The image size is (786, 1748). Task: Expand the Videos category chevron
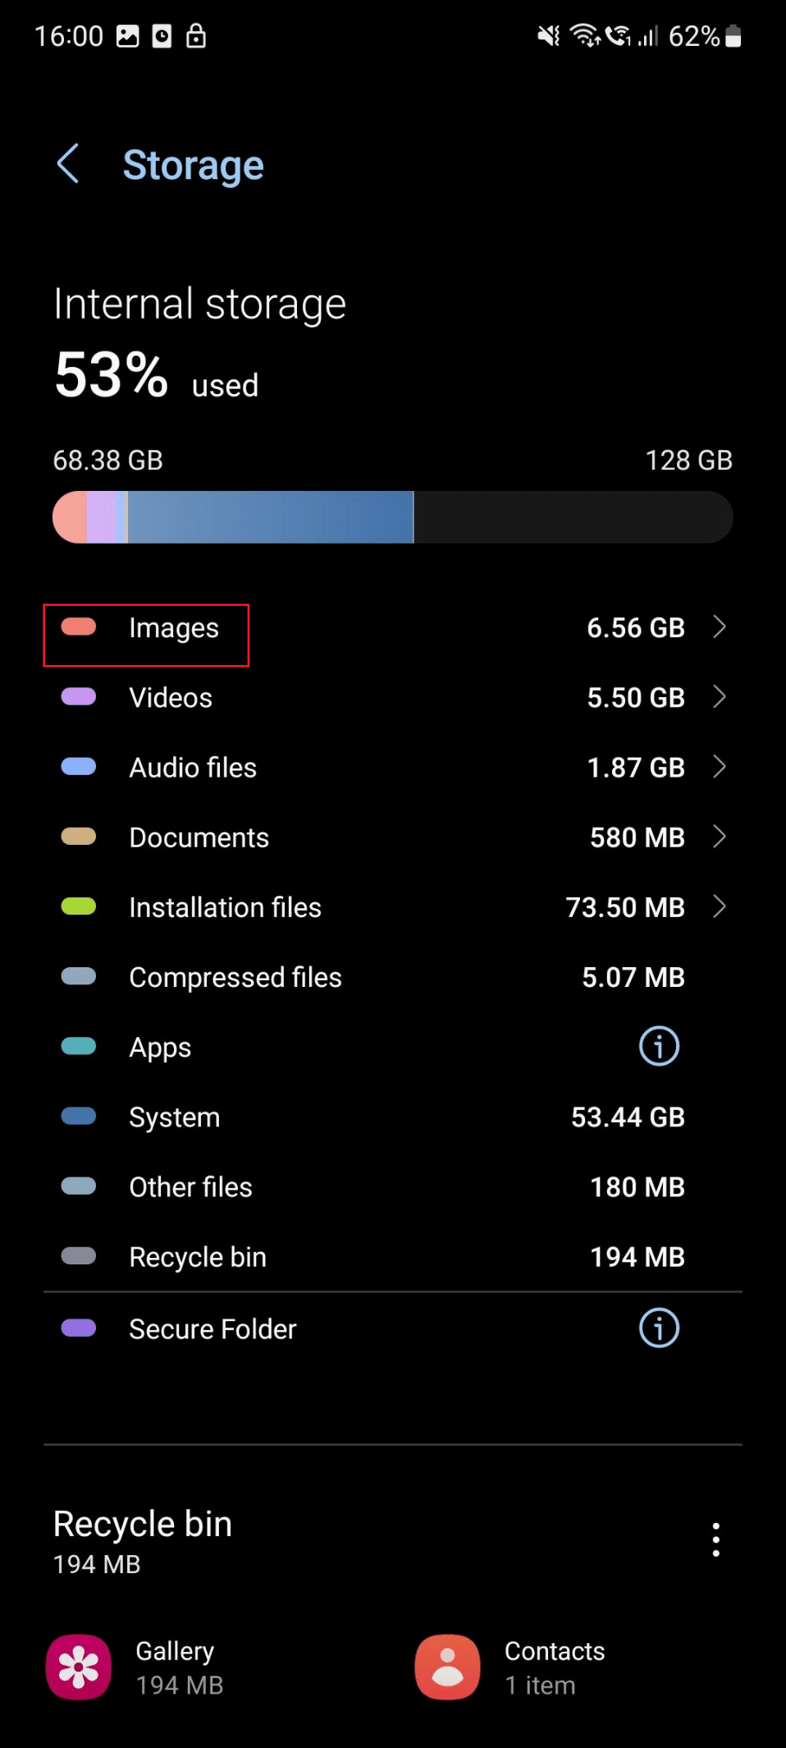click(720, 697)
